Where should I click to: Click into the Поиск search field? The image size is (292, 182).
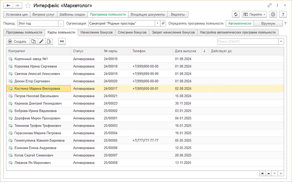248,41
